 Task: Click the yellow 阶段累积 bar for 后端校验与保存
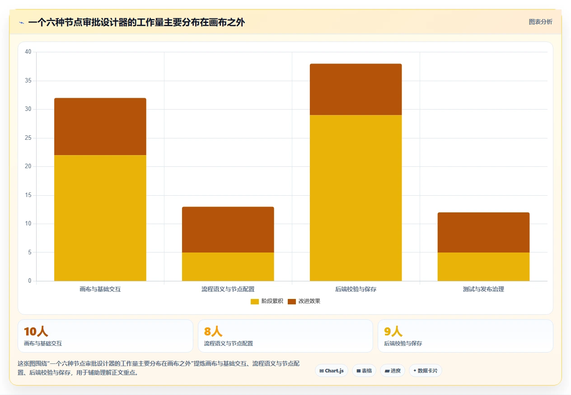pos(356,198)
